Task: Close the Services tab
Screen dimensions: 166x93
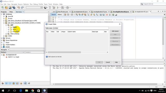Action: coord(23,12)
